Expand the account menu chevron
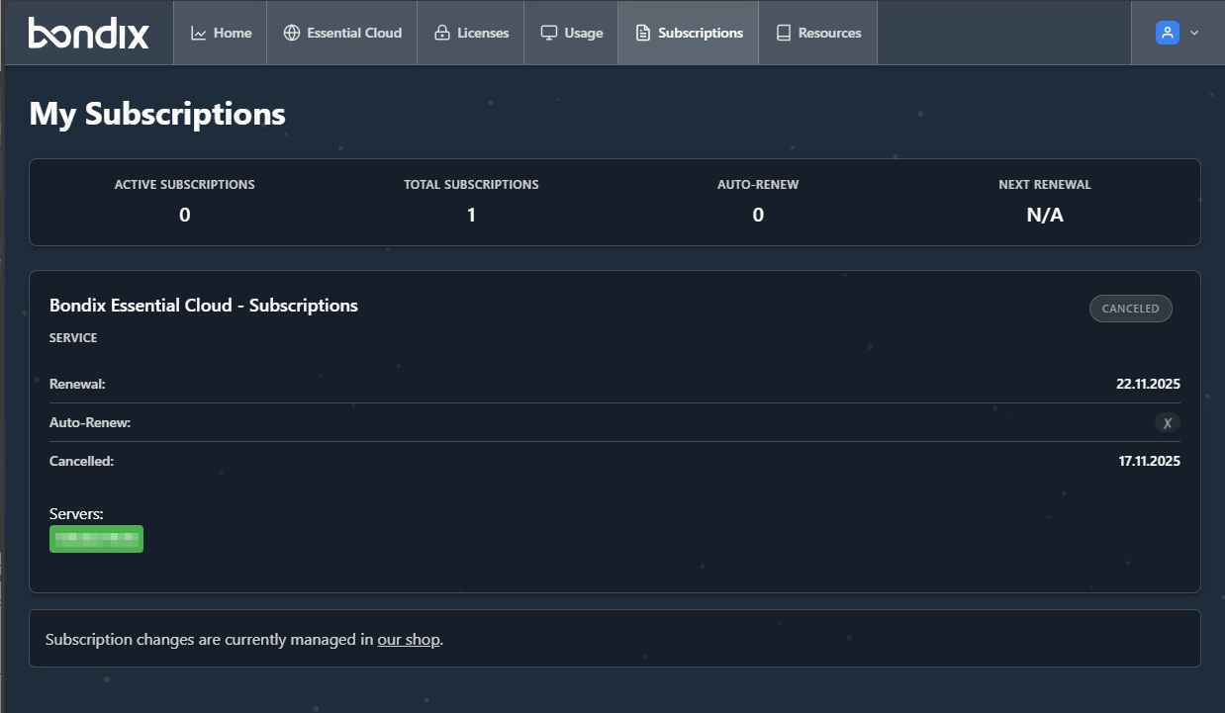The image size is (1225, 713). click(x=1194, y=33)
